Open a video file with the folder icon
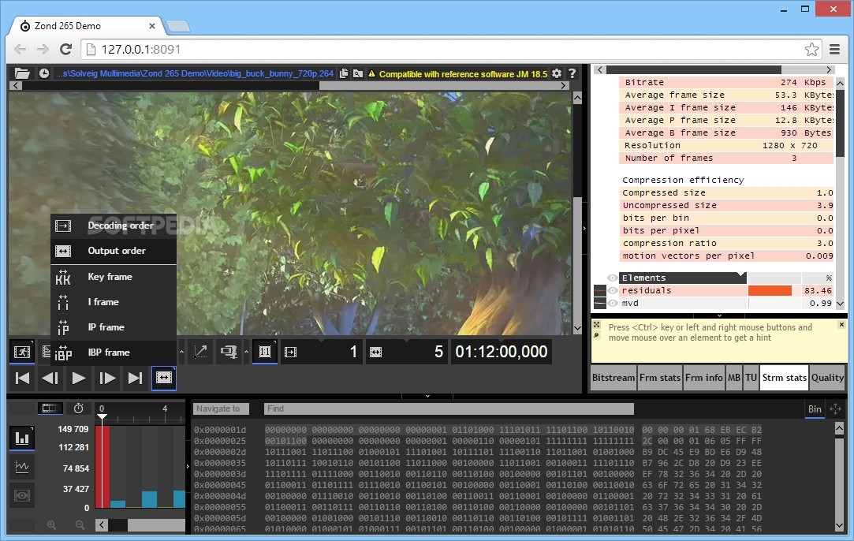854x541 pixels. click(x=22, y=73)
